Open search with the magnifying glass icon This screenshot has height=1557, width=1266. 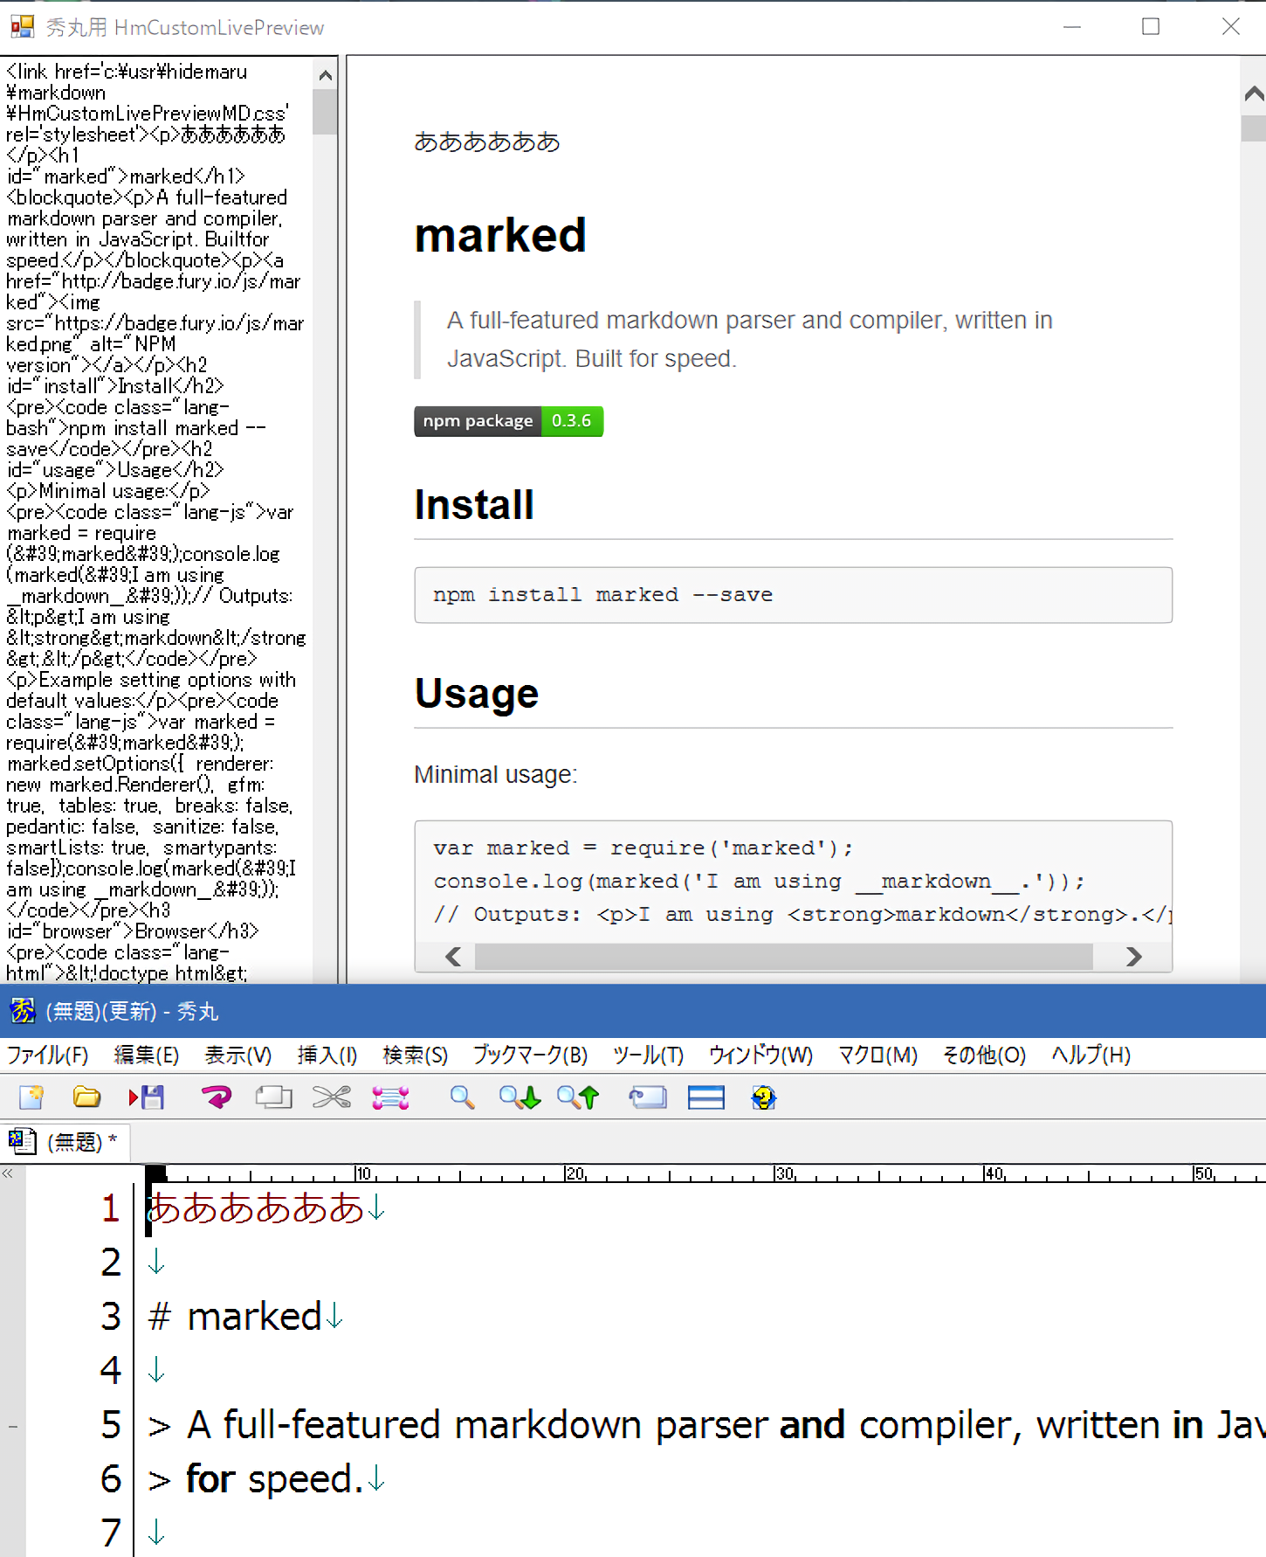462,1097
